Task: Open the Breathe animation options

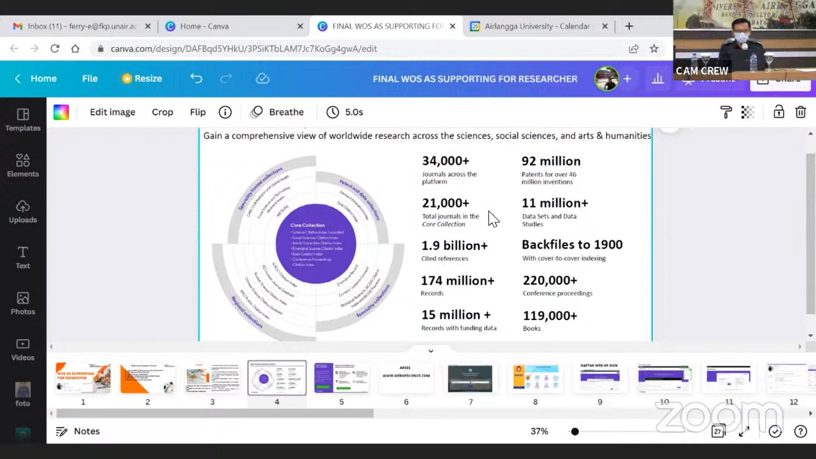Action: click(x=277, y=112)
